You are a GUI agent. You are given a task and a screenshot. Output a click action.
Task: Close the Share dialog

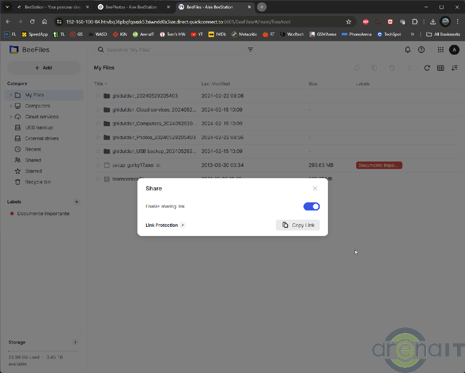tap(315, 188)
